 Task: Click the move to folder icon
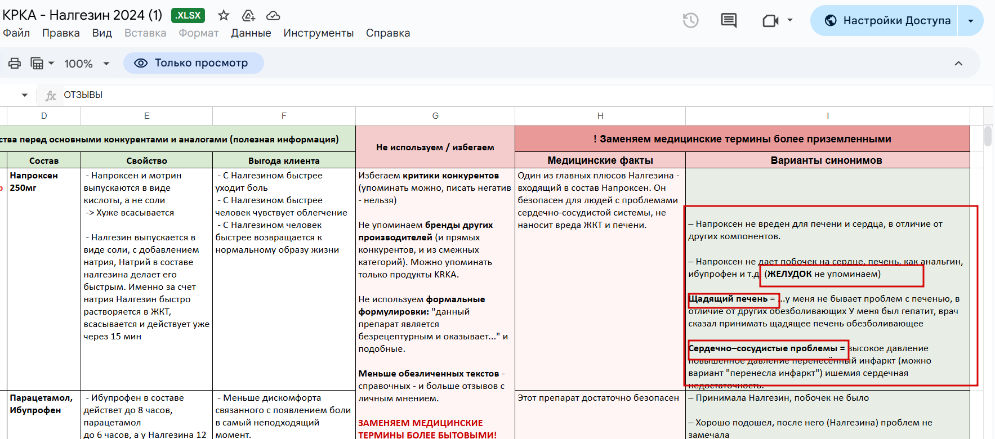click(x=248, y=15)
